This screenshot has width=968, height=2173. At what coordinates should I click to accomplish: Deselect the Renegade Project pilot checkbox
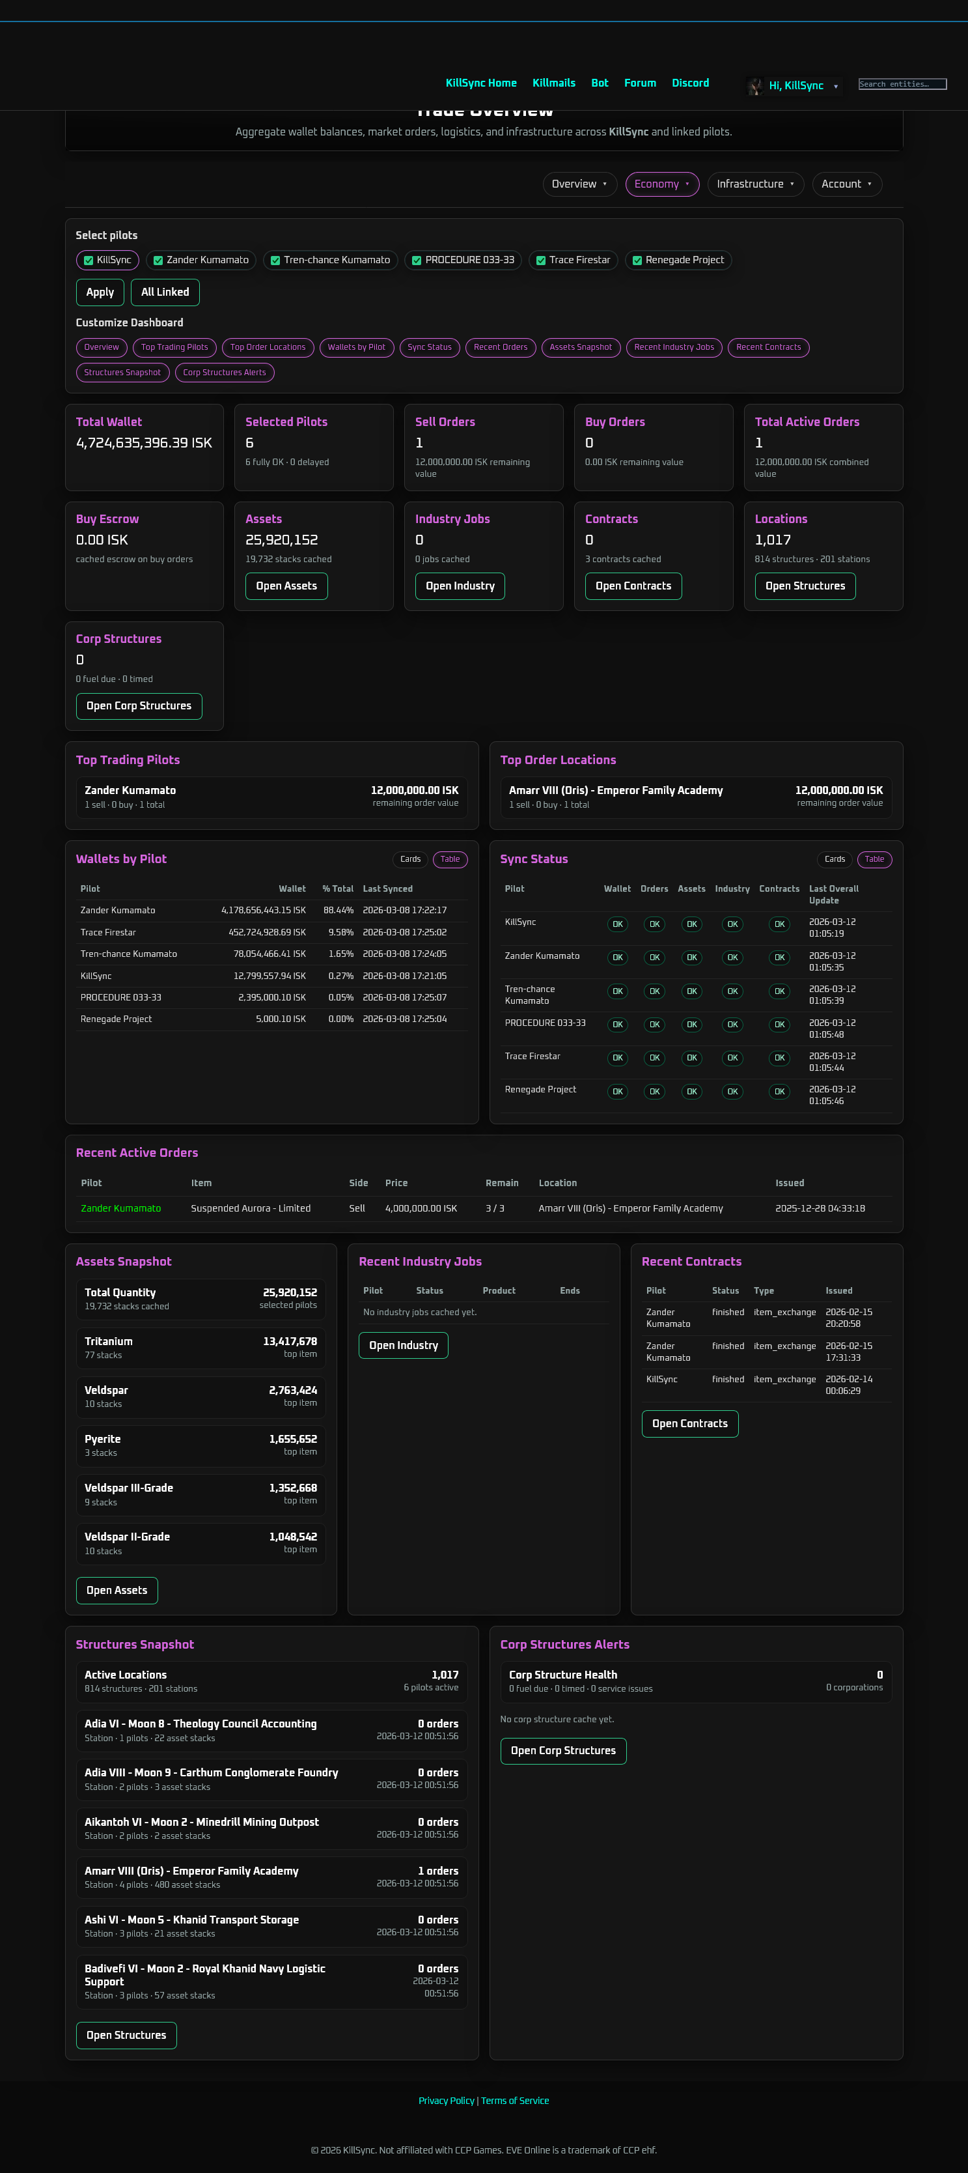637,261
